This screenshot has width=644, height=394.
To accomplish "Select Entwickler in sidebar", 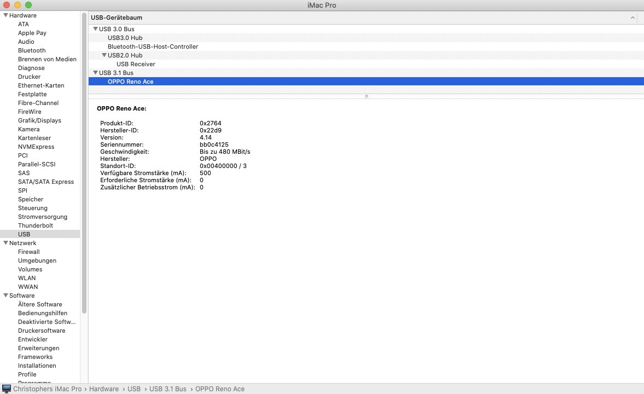I will click(33, 339).
